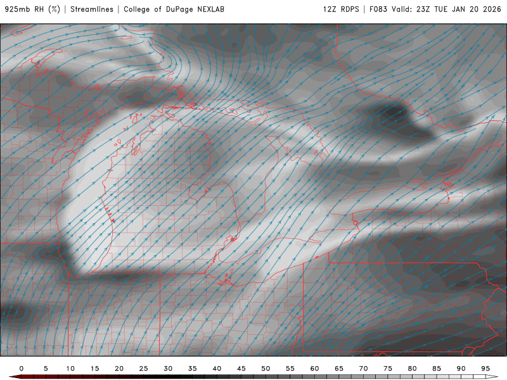The image size is (507, 380).
Task: Click the '90' color scale label
Action: pyautogui.click(x=461, y=369)
